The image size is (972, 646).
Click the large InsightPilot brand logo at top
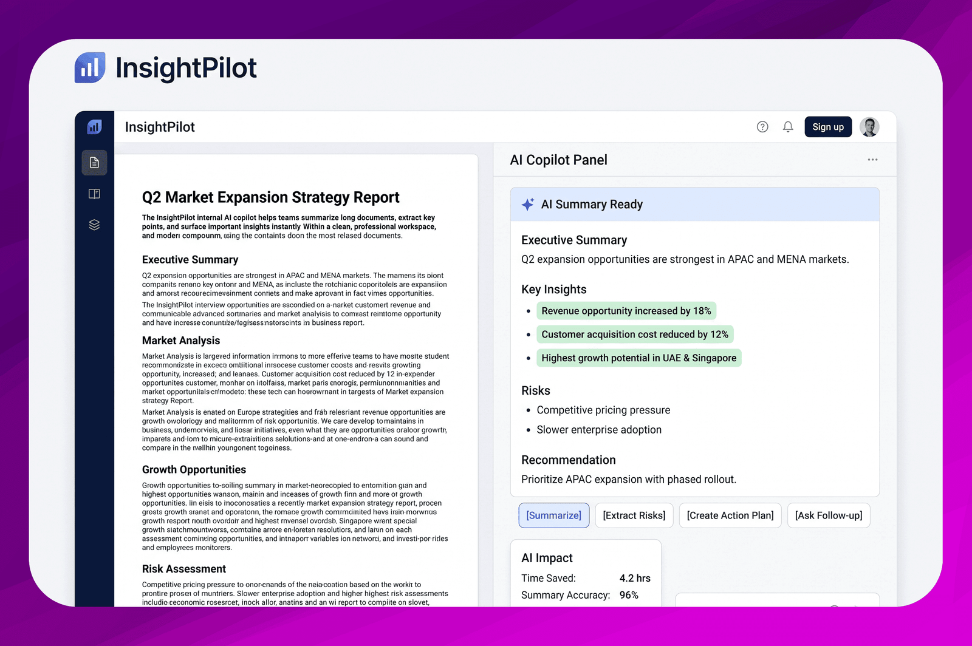166,67
